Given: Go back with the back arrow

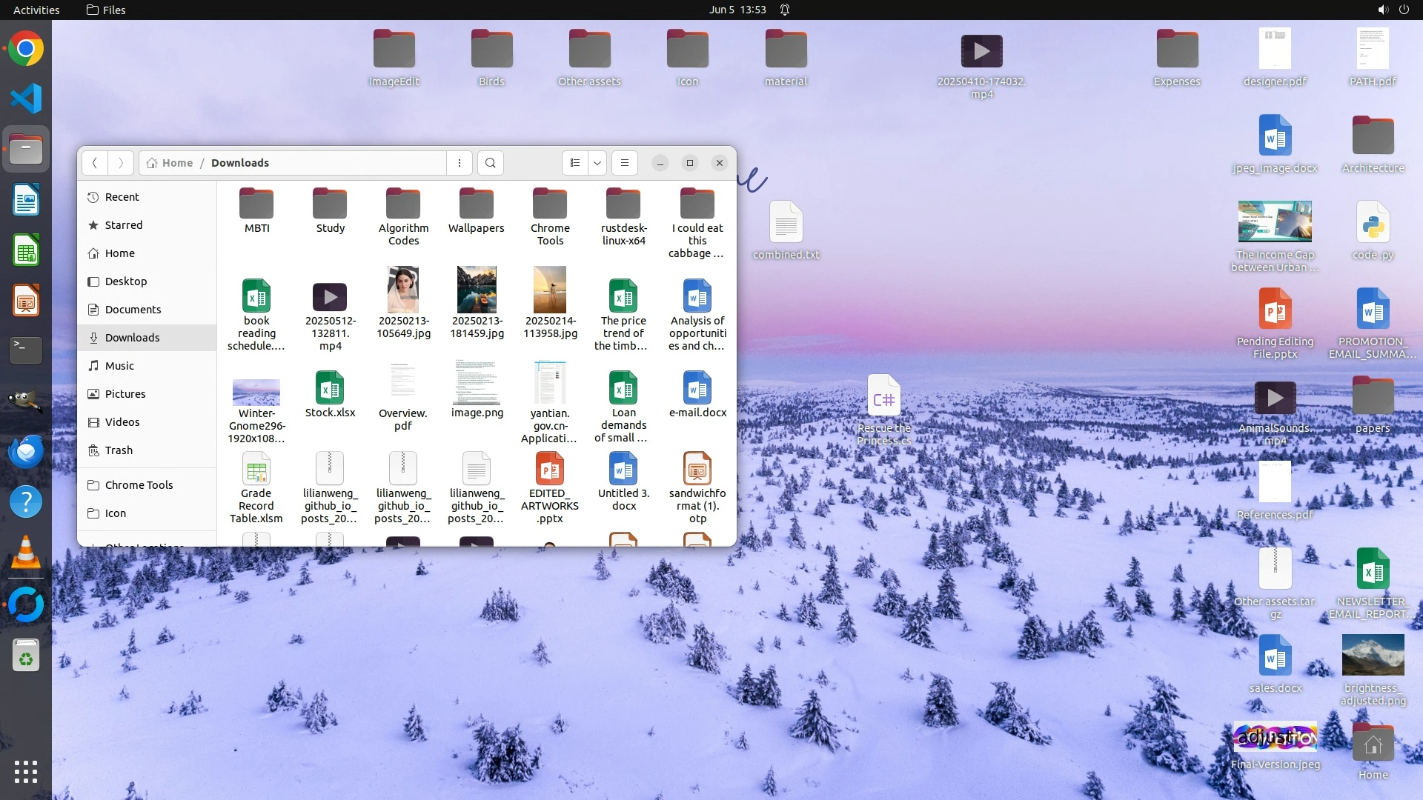Looking at the screenshot, I should pos(95,163).
